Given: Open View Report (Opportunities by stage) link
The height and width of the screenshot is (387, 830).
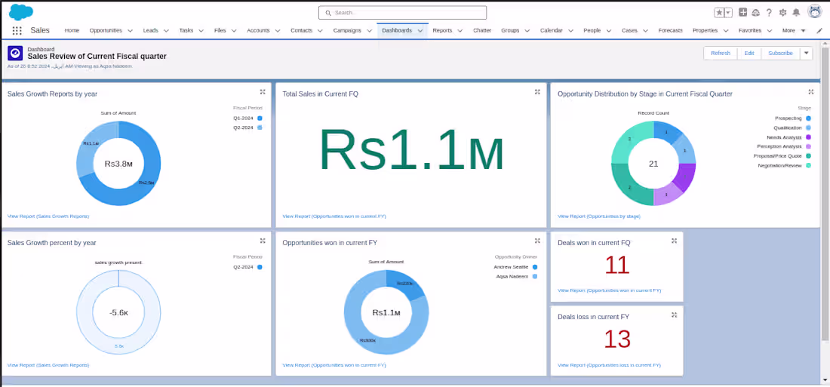Looking at the screenshot, I should 599,217.
